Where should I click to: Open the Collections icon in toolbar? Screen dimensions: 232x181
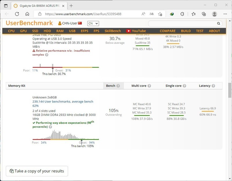(204, 14)
